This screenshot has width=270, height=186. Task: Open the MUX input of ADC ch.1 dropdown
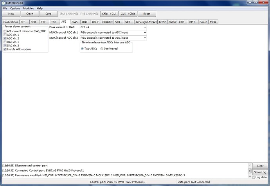(113, 32)
